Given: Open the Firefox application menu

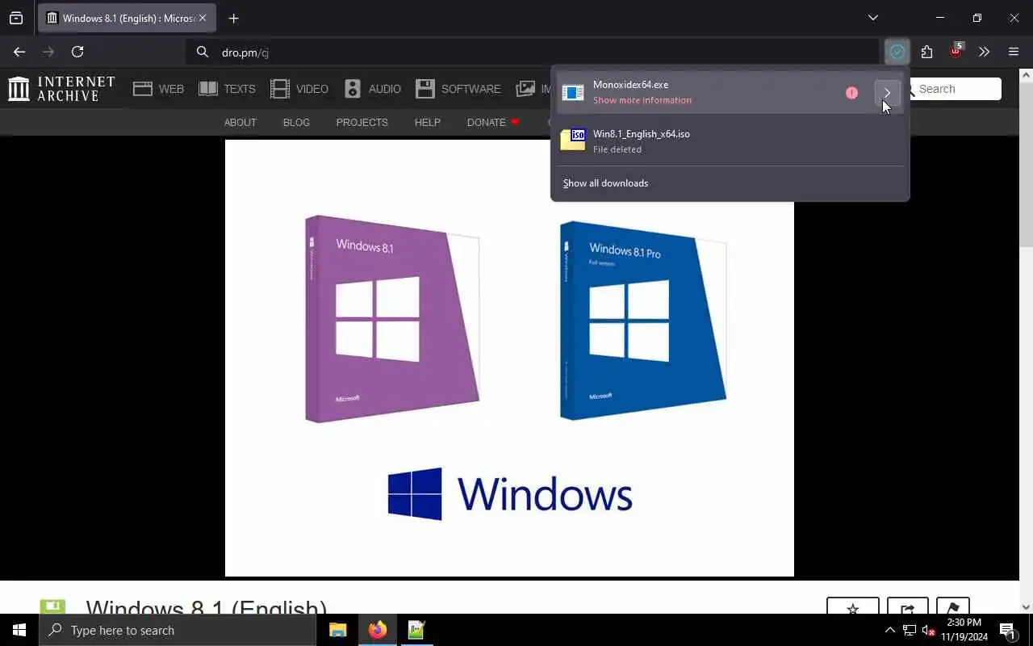Looking at the screenshot, I should click(x=1014, y=52).
